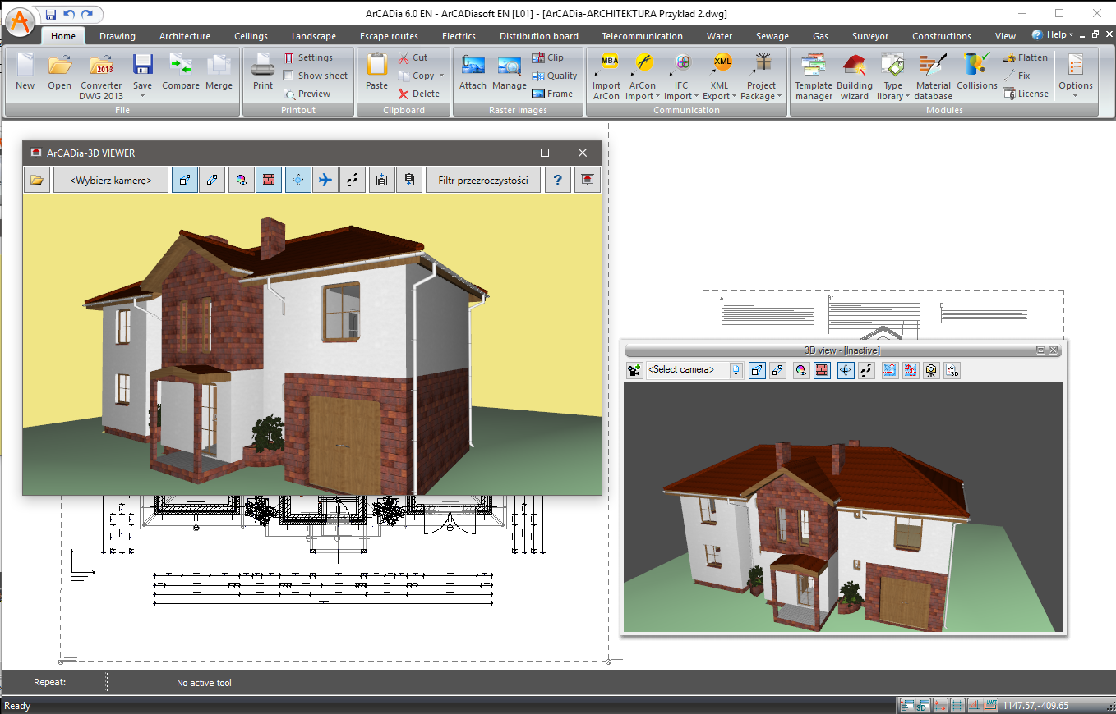Enable the Show sheet checkbox

pos(288,76)
